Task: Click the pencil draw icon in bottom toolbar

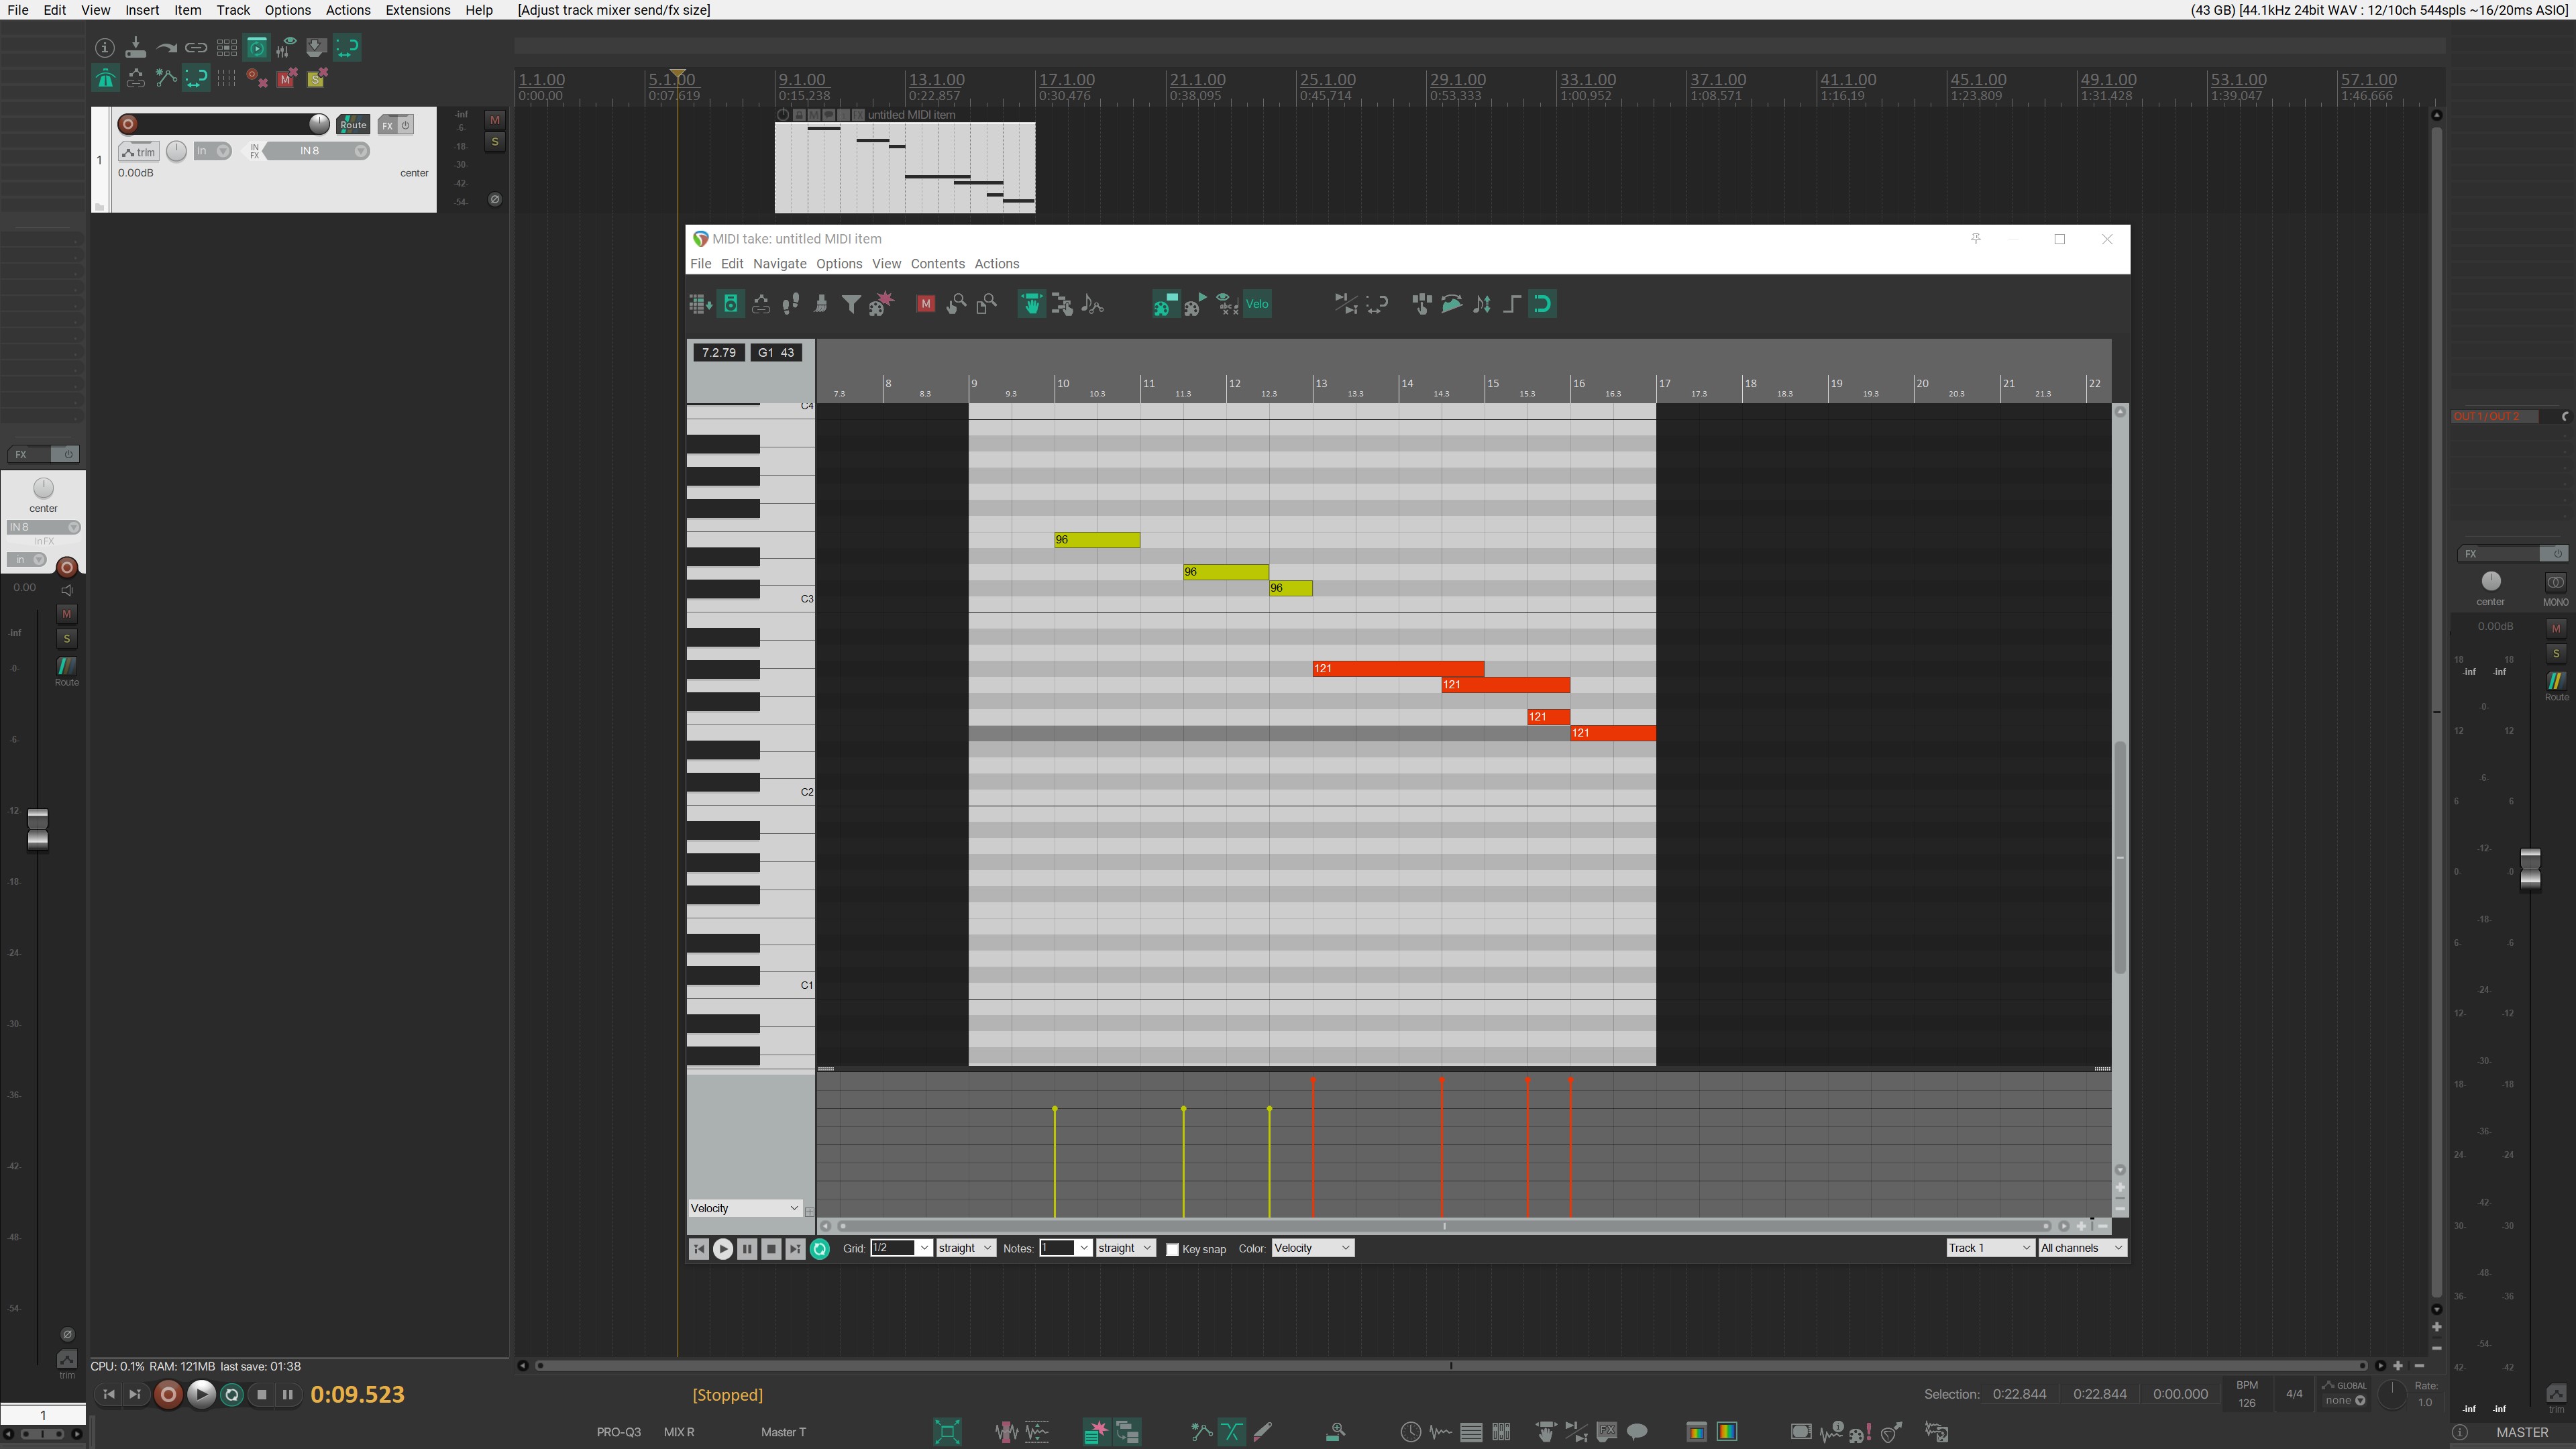Action: (x=1262, y=1432)
